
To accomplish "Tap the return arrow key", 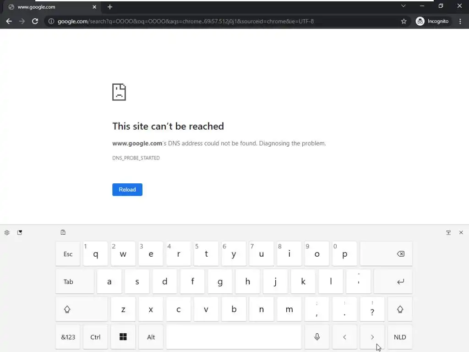I will [x=393, y=282].
